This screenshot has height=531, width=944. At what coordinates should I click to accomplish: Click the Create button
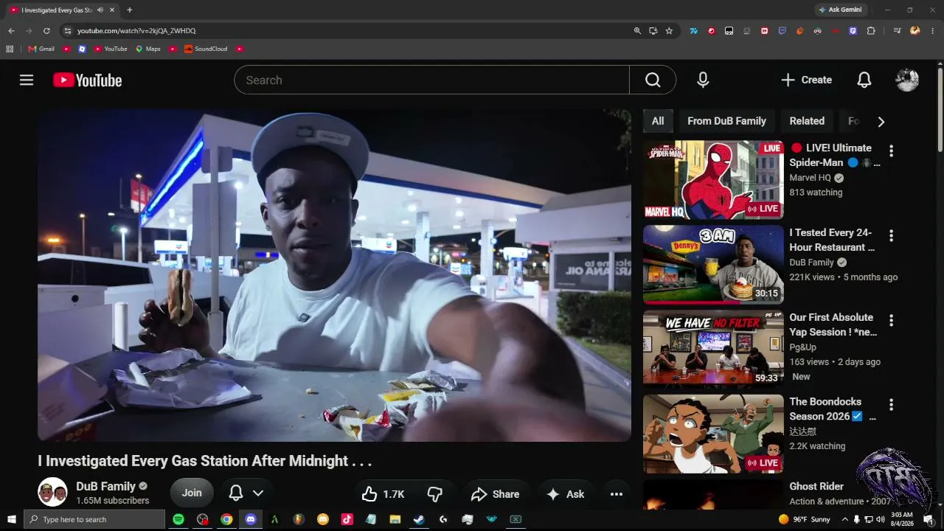806,80
